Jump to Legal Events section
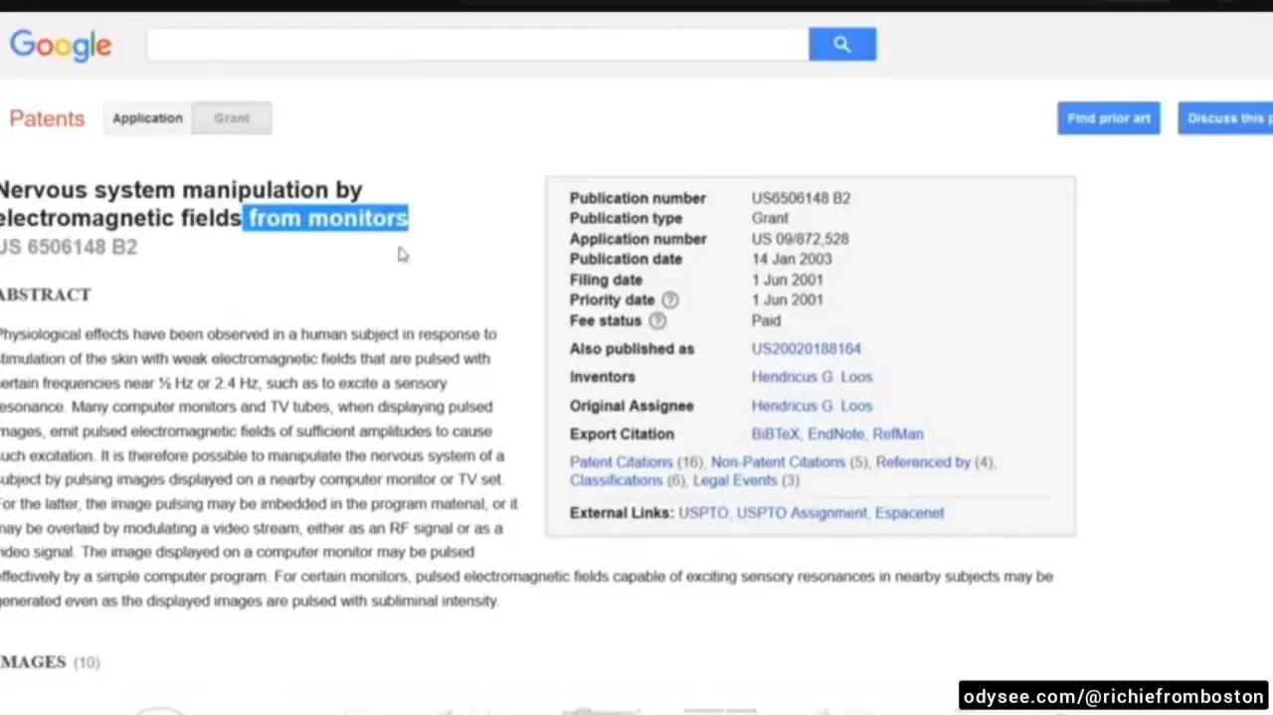1273x715 pixels. (x=735, y=480)
